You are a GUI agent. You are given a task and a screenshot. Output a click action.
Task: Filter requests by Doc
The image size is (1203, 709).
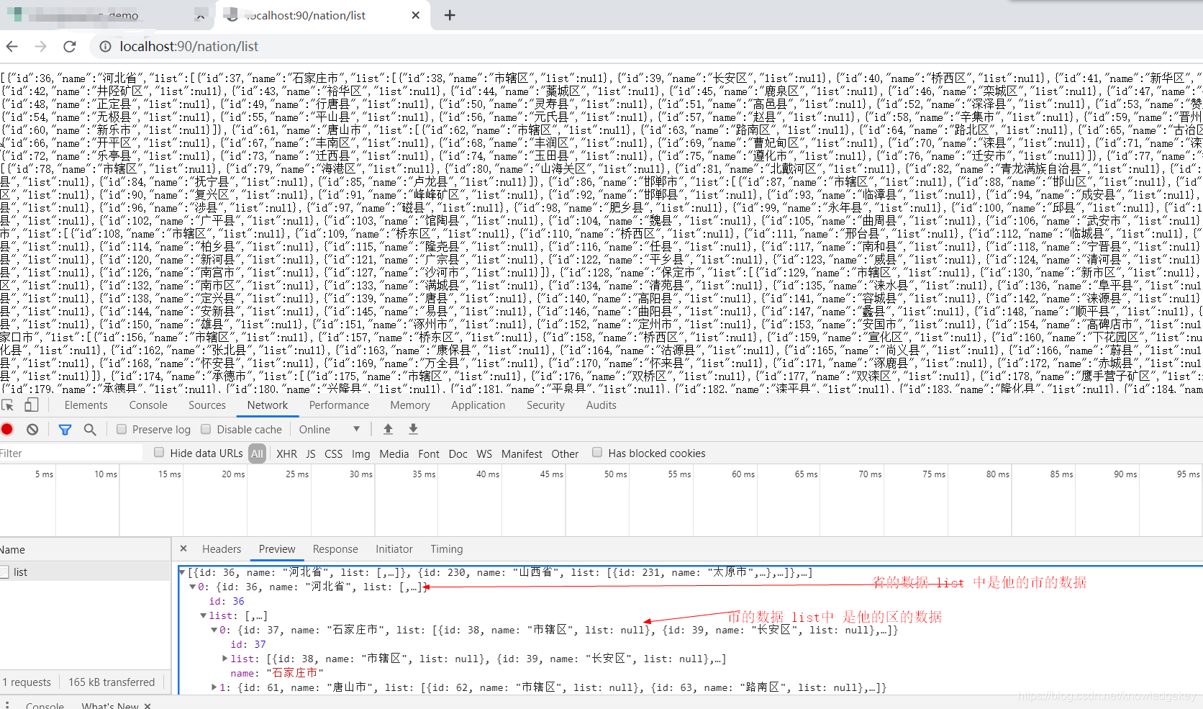(458, 453)
